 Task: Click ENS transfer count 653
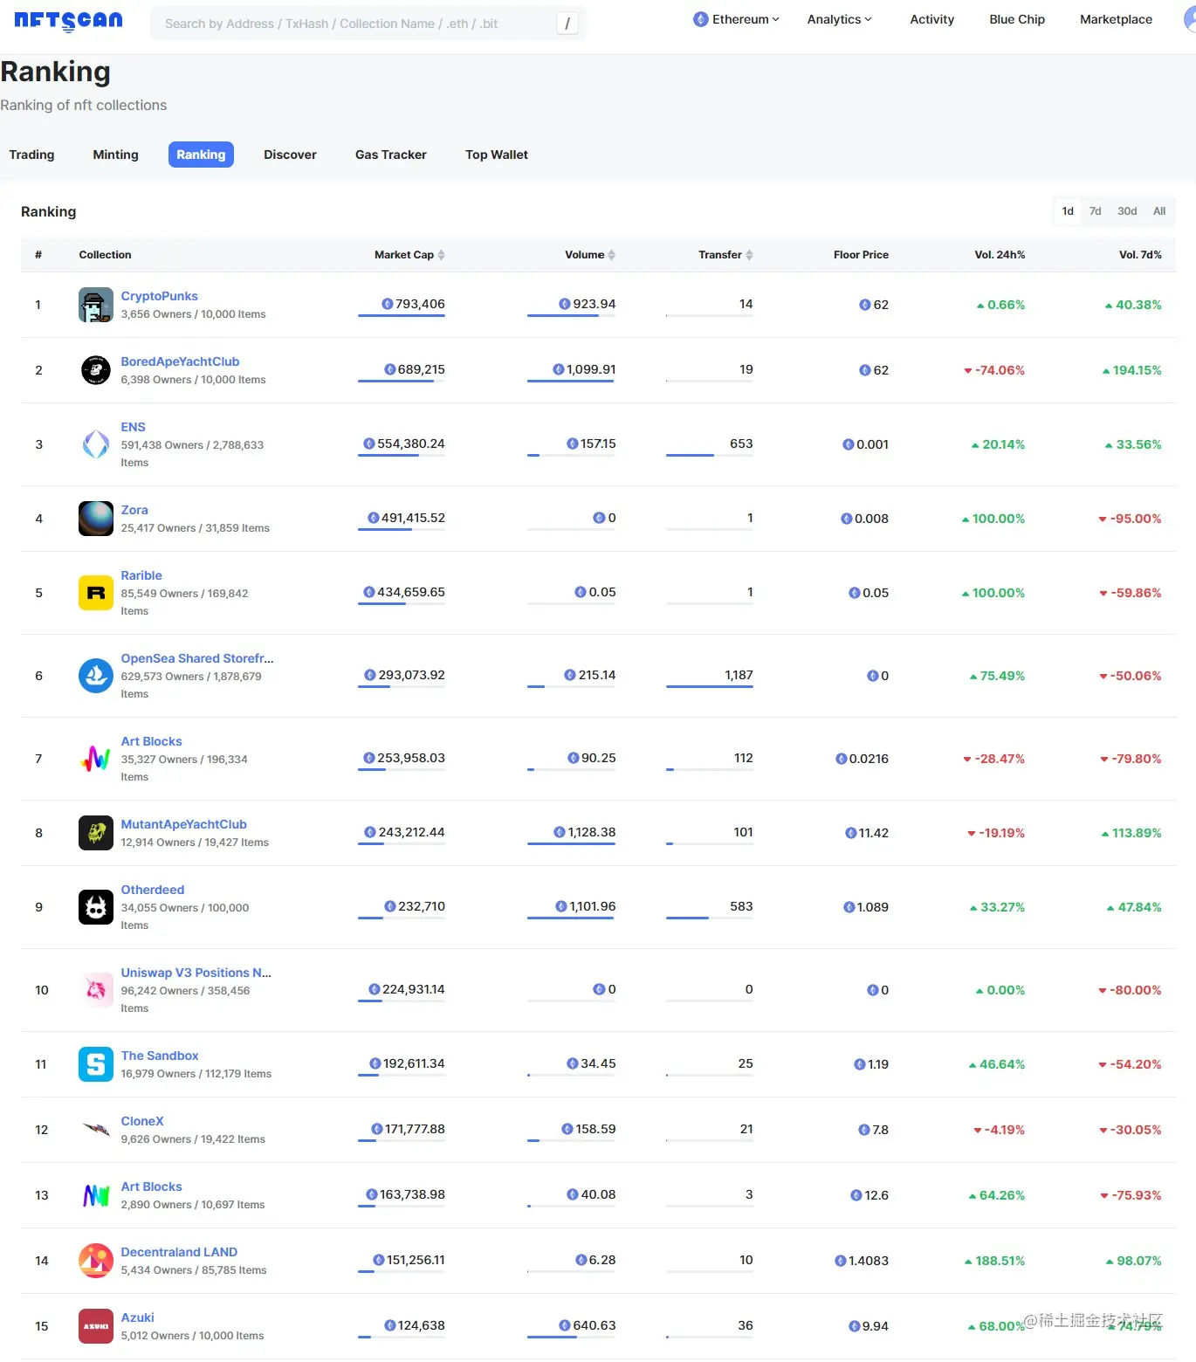[x=741, y=444]
